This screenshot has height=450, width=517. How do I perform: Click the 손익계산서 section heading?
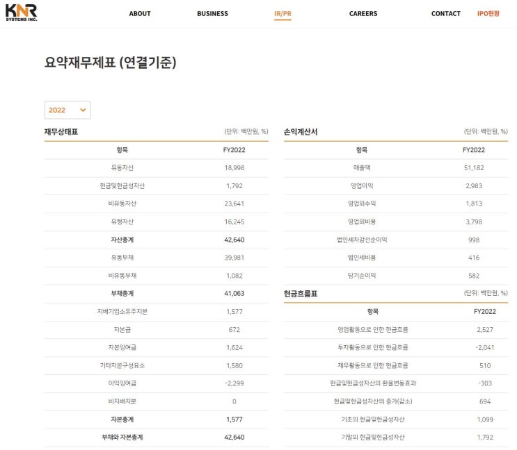301,132
